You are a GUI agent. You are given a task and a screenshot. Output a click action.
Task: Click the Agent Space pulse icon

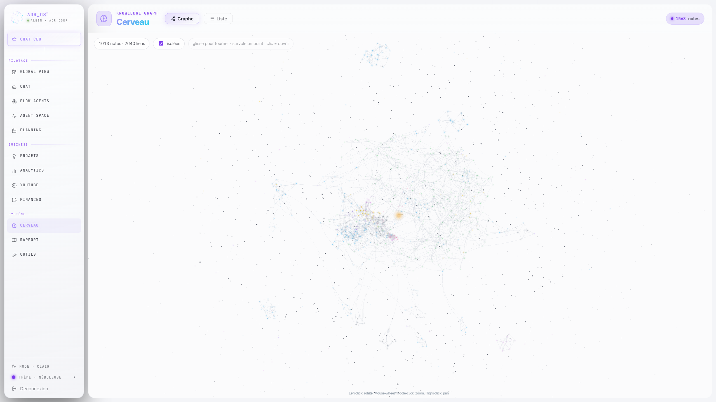point(14,116)
